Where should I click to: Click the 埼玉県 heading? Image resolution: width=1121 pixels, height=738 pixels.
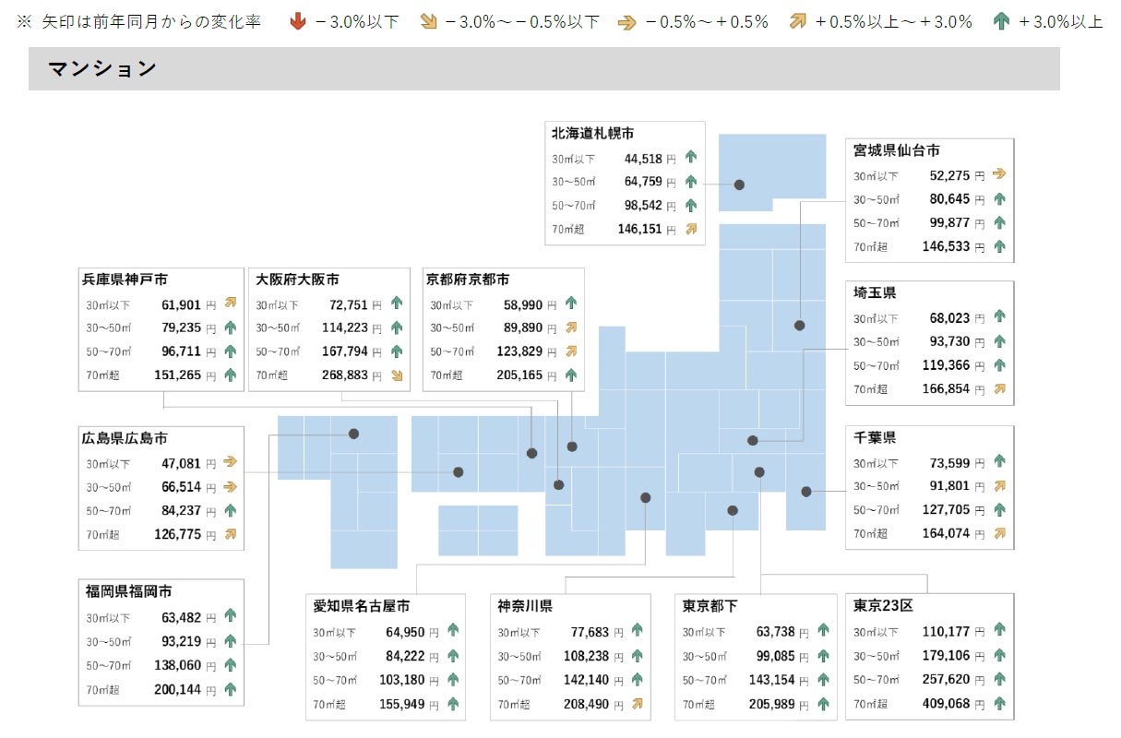tap(875, 292)
